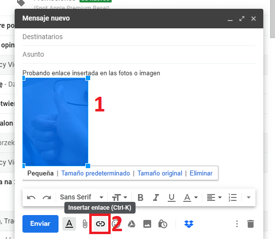The height and width of the screenshot is (239, 275).
Task: Discard draft with trash icon
Action: point(251,224)
